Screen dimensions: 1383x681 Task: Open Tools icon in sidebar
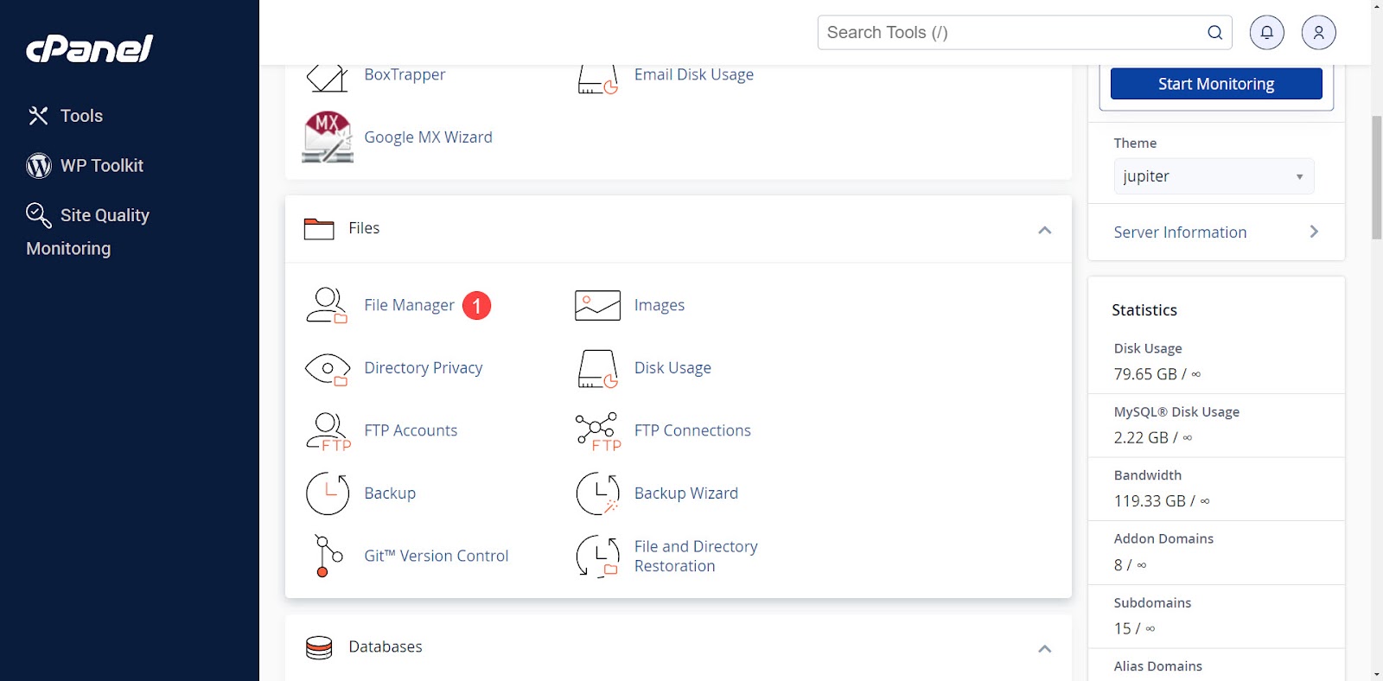(x=38, y=116)
